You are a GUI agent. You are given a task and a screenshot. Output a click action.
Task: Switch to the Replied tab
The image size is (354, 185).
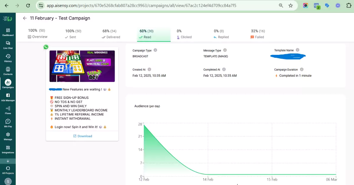(221, 34)
